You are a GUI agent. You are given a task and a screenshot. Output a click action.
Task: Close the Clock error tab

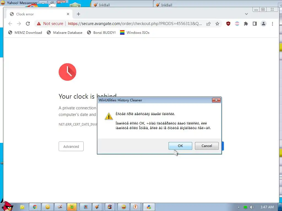68,14
